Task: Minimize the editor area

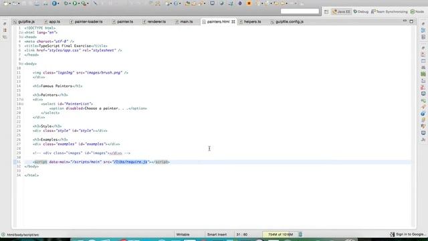Action: point(405,21)
